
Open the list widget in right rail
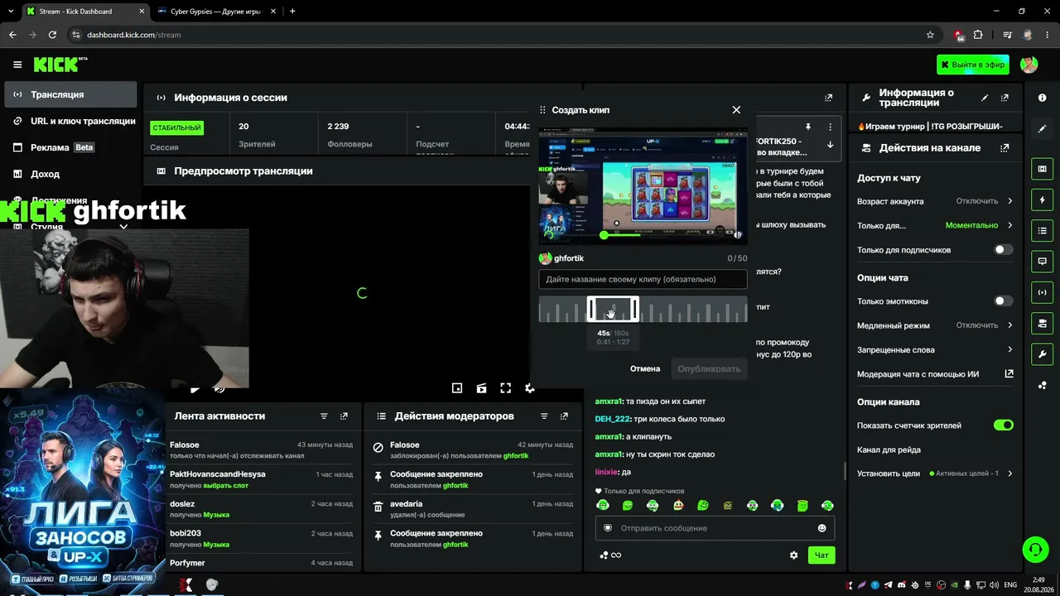tap(1042, 230)
